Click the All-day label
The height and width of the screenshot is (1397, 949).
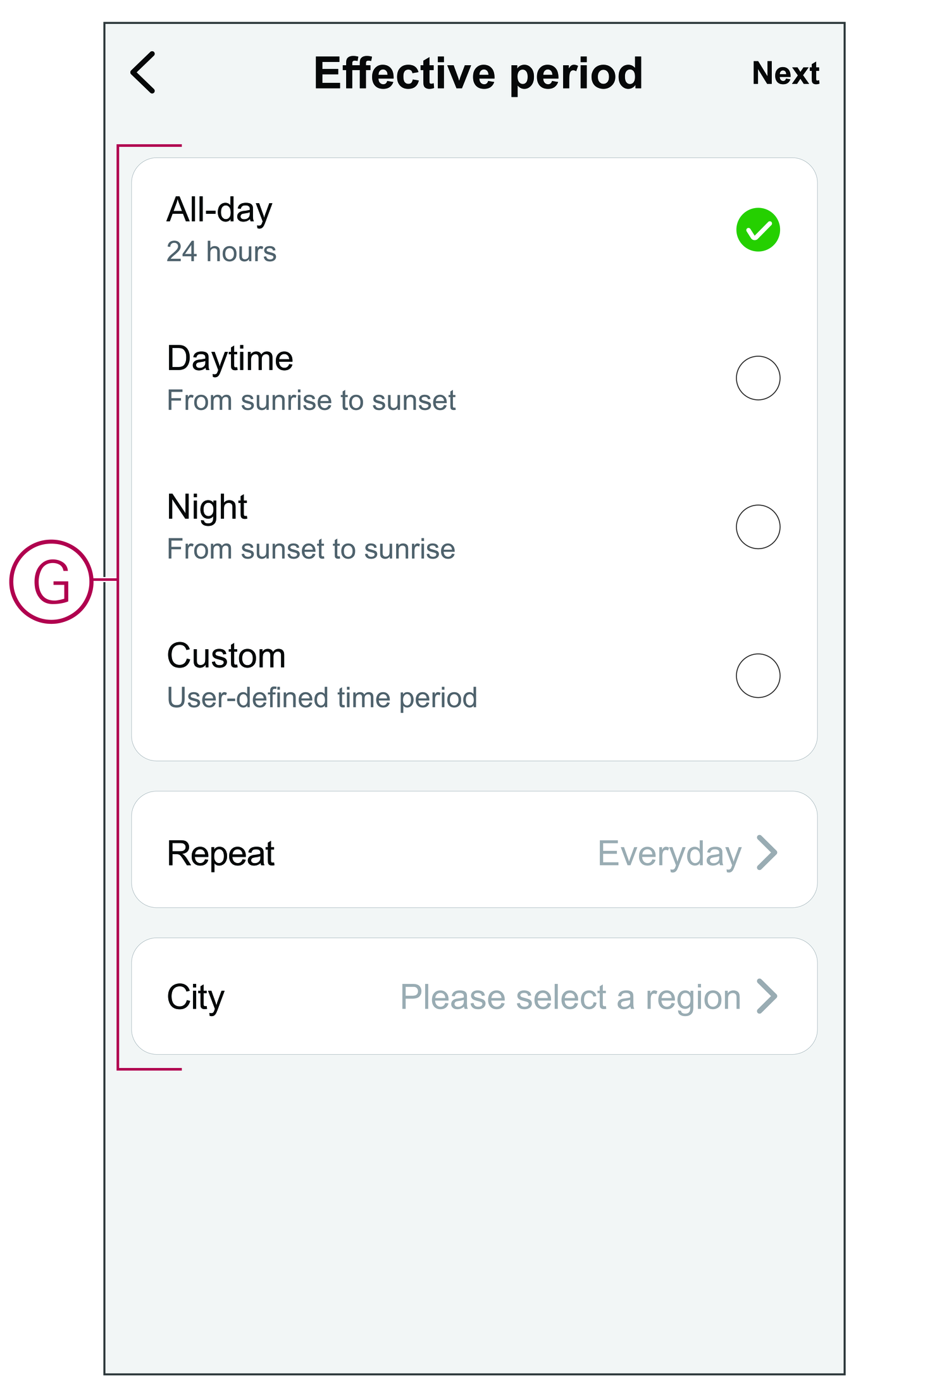tap(220, 210)
